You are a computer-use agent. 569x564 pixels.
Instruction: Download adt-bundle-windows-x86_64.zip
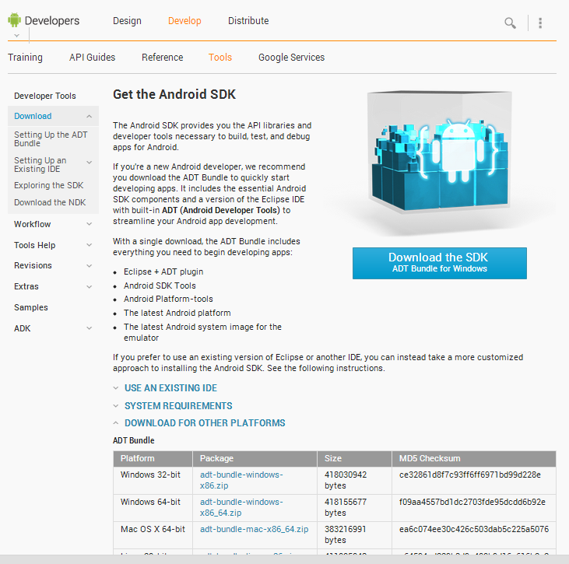coord(241,507)
